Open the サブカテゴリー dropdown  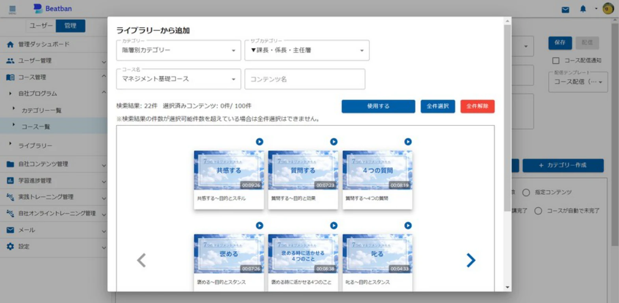click(x=307, y=50)
